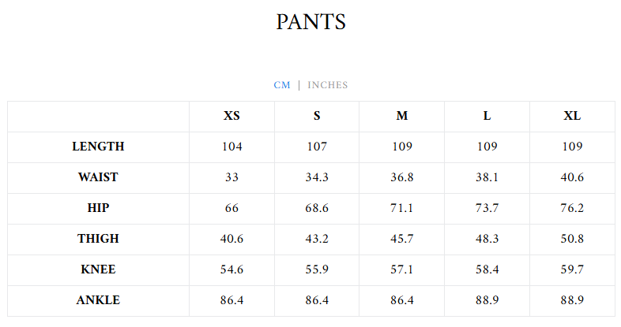
Task: Click the LENGTH row label
Action: click(98, 147)
